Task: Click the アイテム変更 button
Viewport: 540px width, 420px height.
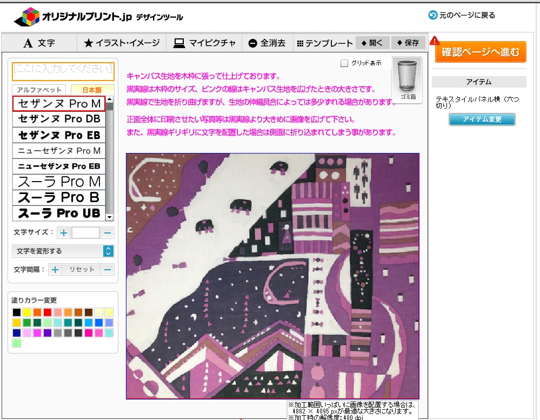Action: tap(482, 119)
